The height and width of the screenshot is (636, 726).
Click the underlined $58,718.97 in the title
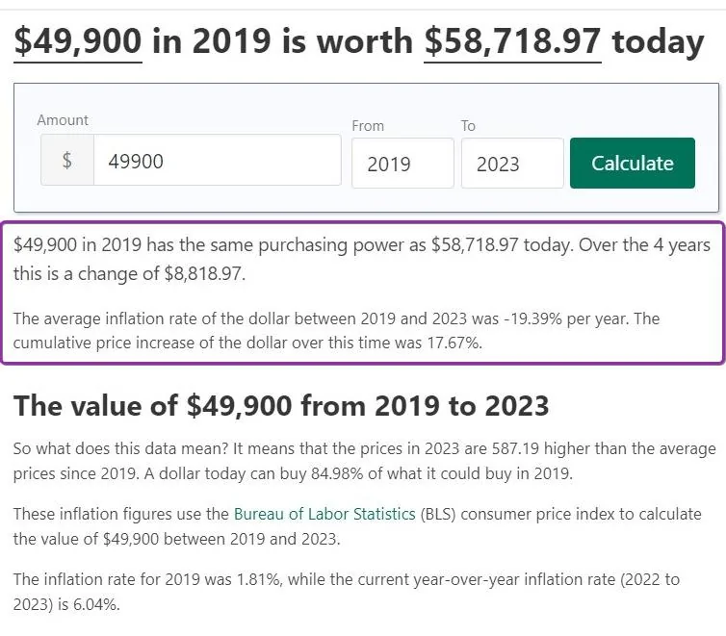pos(512,41)
